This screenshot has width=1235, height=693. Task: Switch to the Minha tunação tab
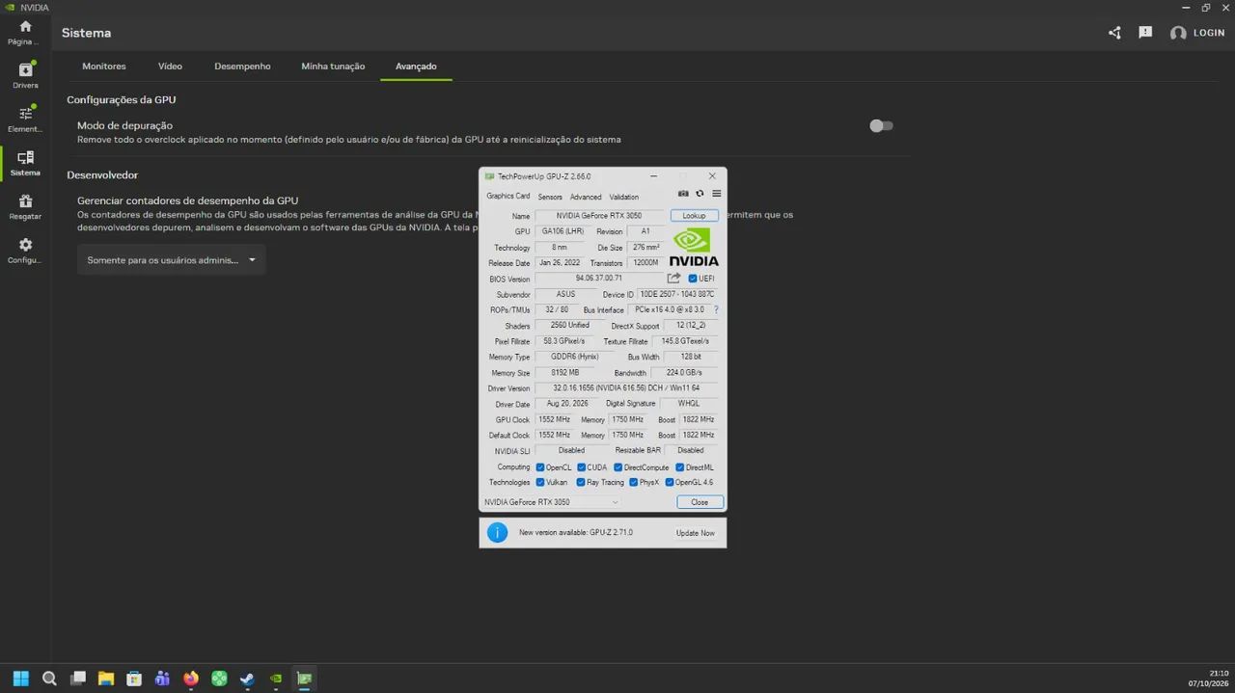(333, 67)
